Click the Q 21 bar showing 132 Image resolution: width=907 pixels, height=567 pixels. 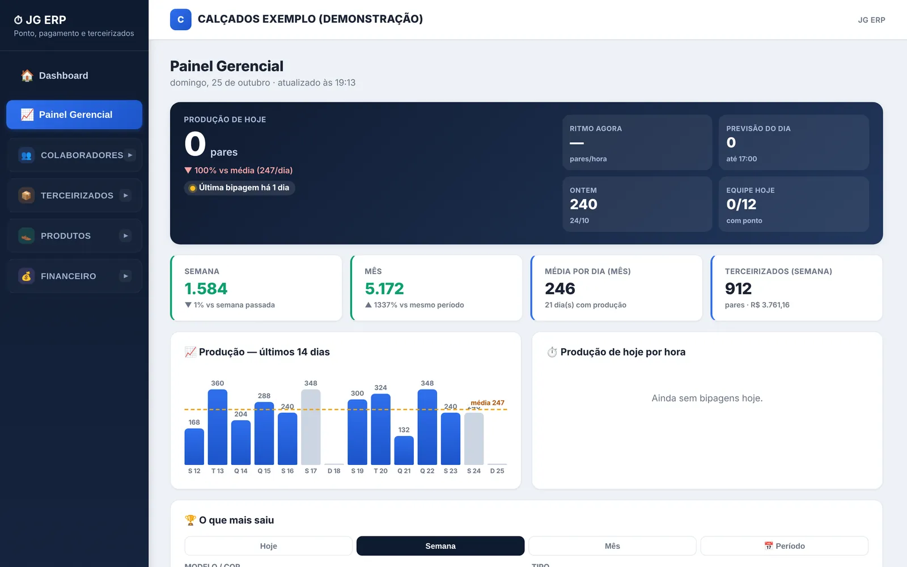404,451
